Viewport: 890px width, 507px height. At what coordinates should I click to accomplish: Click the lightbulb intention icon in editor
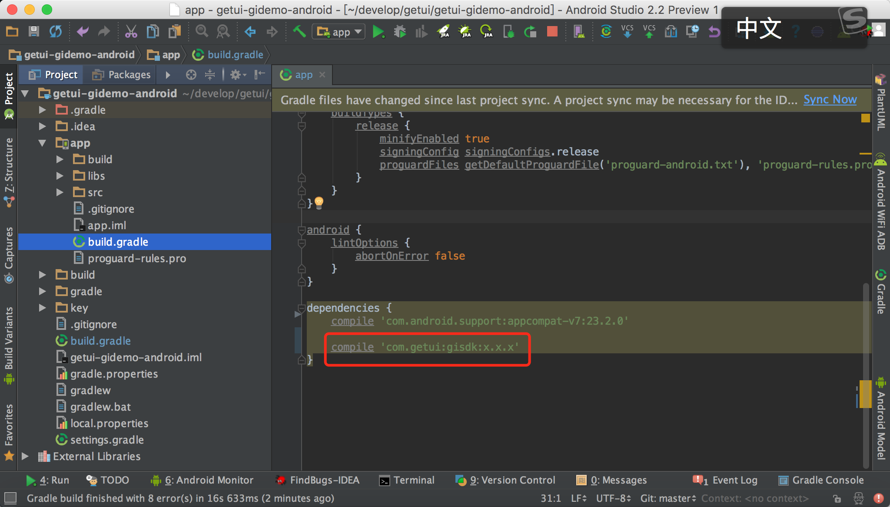(319, 202)
